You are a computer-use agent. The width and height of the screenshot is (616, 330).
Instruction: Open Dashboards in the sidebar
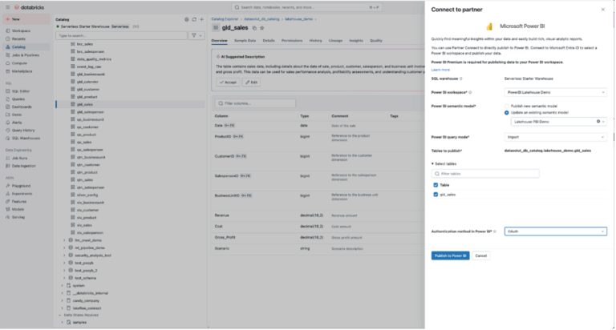pos(22,107)
